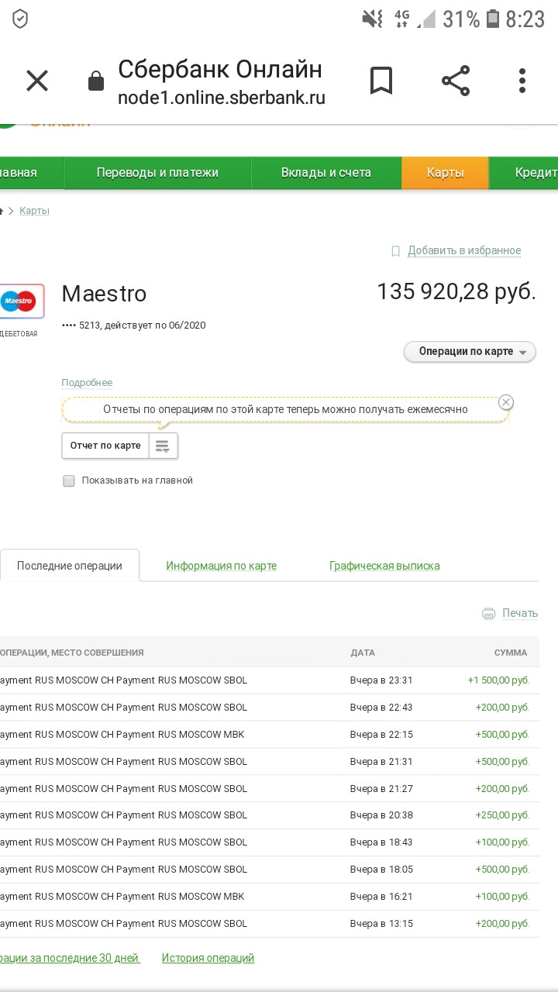Open История операций link

[208, 958]
